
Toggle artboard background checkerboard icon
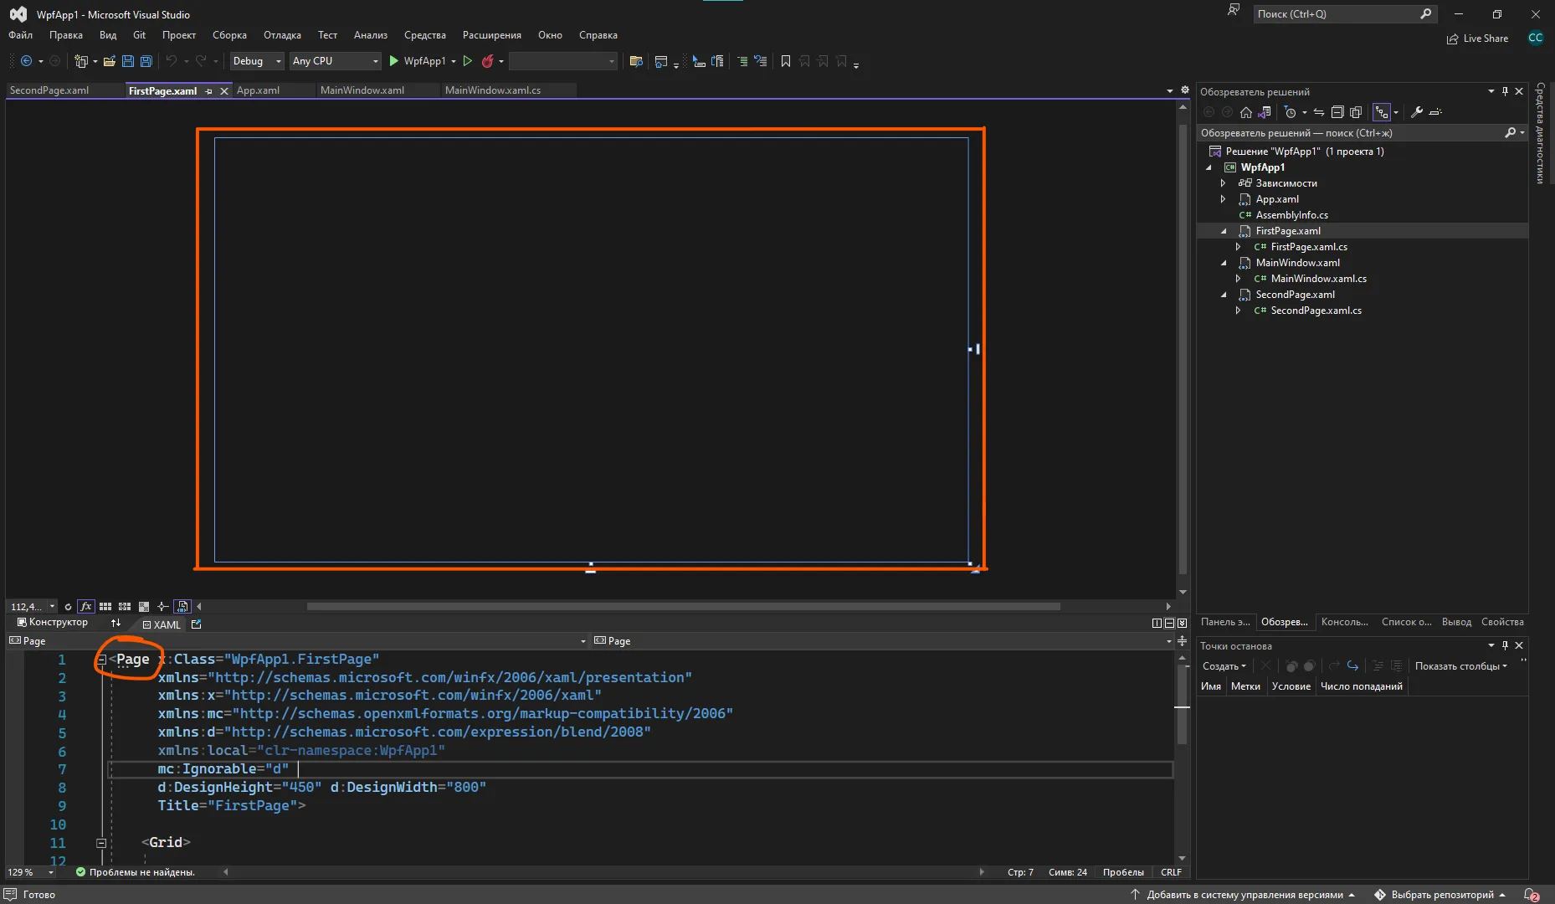[144, 606]
